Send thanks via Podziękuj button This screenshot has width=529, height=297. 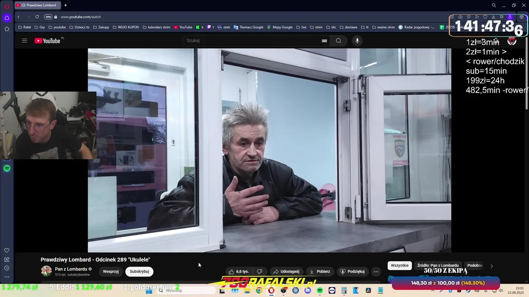[353, 271]
